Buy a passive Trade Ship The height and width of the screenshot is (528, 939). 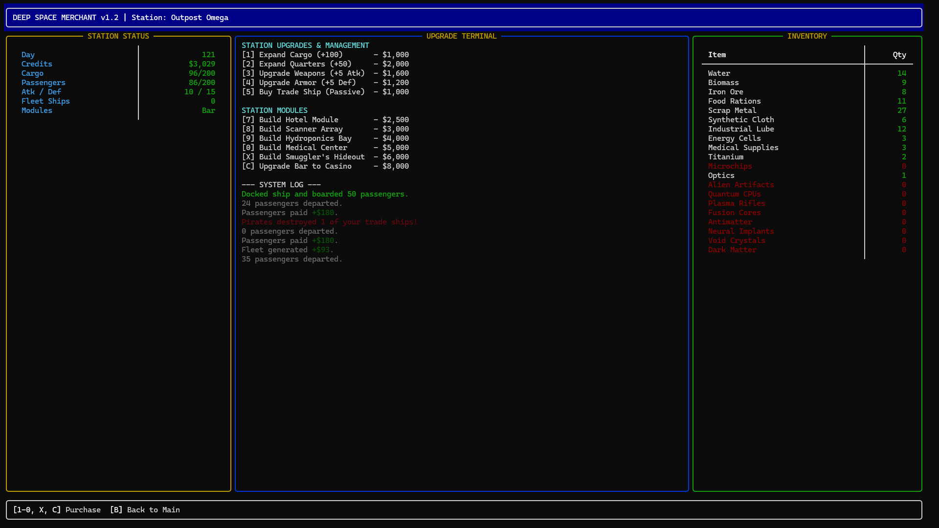pyautogui.click(x=325, y=92)
